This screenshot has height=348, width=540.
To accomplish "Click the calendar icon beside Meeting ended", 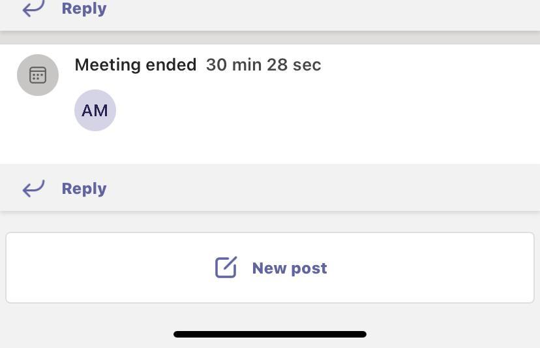I will (x=38, y=75).
